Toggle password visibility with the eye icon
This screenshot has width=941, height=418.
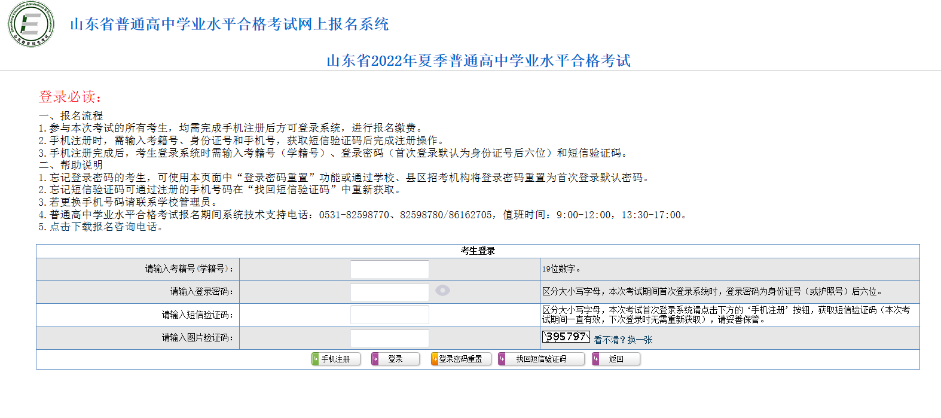pyautogui.click(x=442, y=291)
